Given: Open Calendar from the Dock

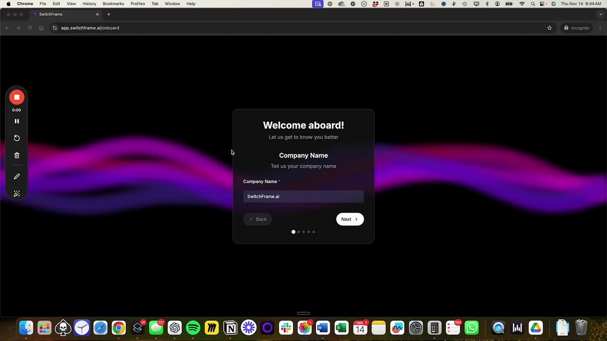Looking at the screenshot, I should [360, 328].
